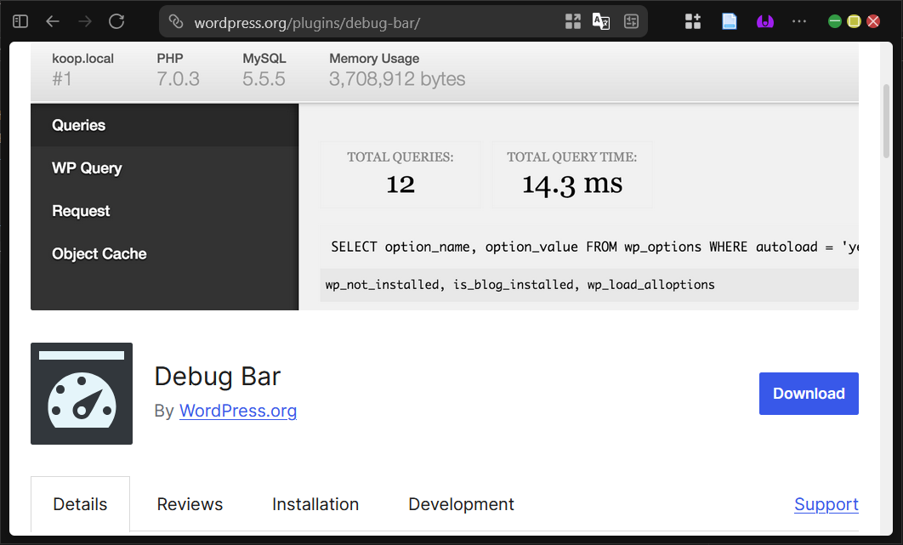Screen dimensions: 903x545
Task: Click the 'MySQL' 5.5.5 value
Action: pyautogui.click(x=264, y=79)
